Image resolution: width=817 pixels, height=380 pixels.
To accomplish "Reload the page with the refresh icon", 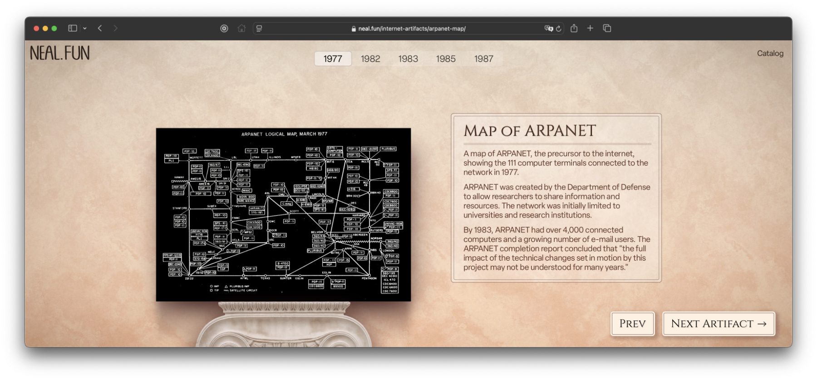I will click(x=559, y=28).
